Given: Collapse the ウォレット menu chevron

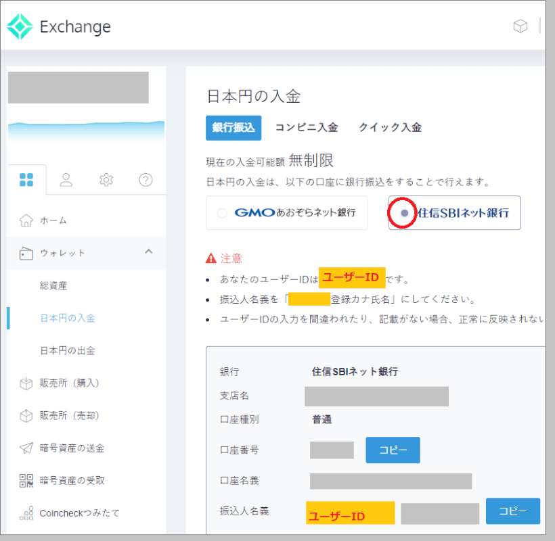Looking at the screenshot, I should point(149,252).
